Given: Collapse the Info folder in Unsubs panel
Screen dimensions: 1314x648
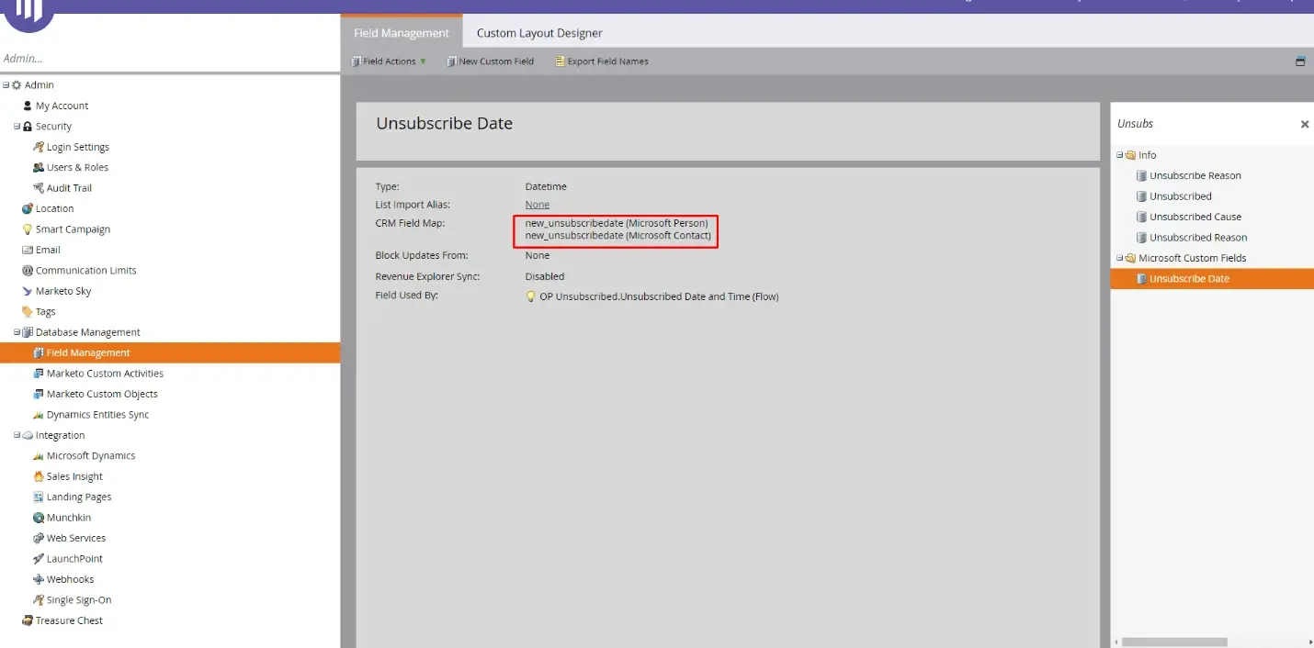Looking at the screenshot, I should (1119, 155).
